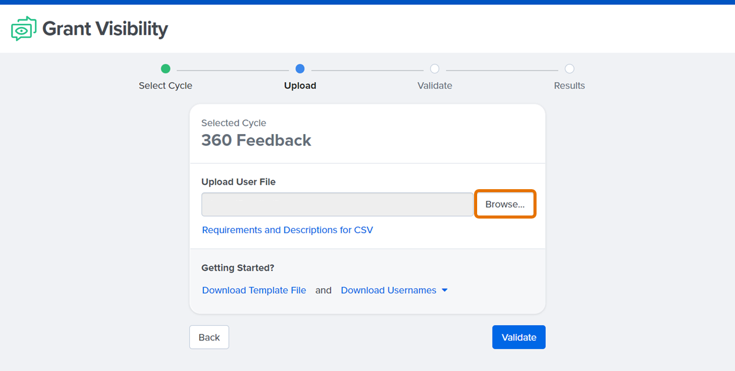Viewport: 735px width, 371px height.
Task: Download the Template File link
Action: point(254,290)
